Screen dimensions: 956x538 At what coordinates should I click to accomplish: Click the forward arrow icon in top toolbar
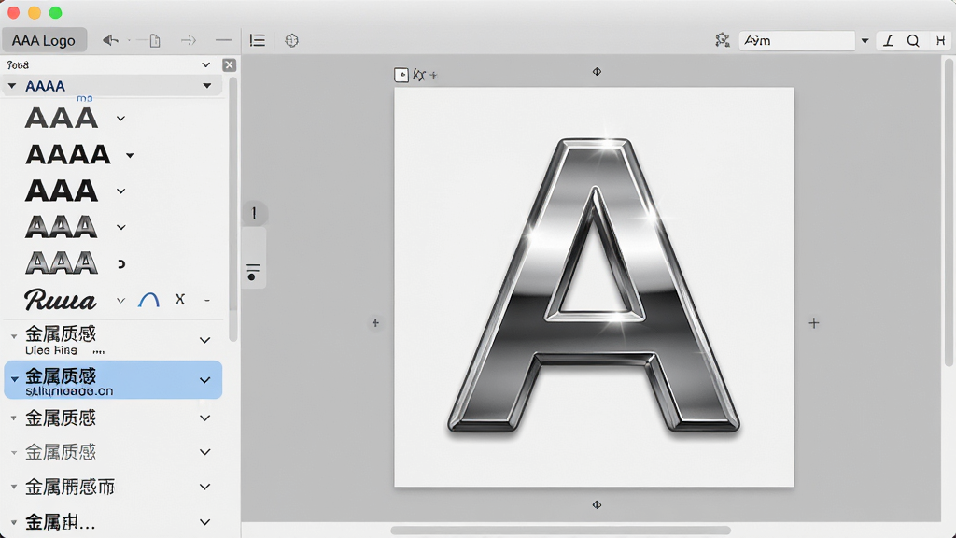189,41
